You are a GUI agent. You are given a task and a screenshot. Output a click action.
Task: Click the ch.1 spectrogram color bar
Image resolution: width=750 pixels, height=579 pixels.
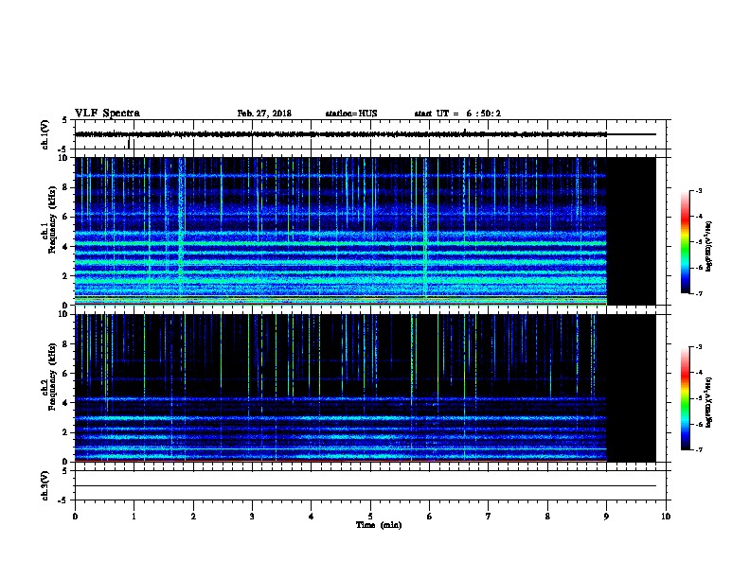point(685,242)
